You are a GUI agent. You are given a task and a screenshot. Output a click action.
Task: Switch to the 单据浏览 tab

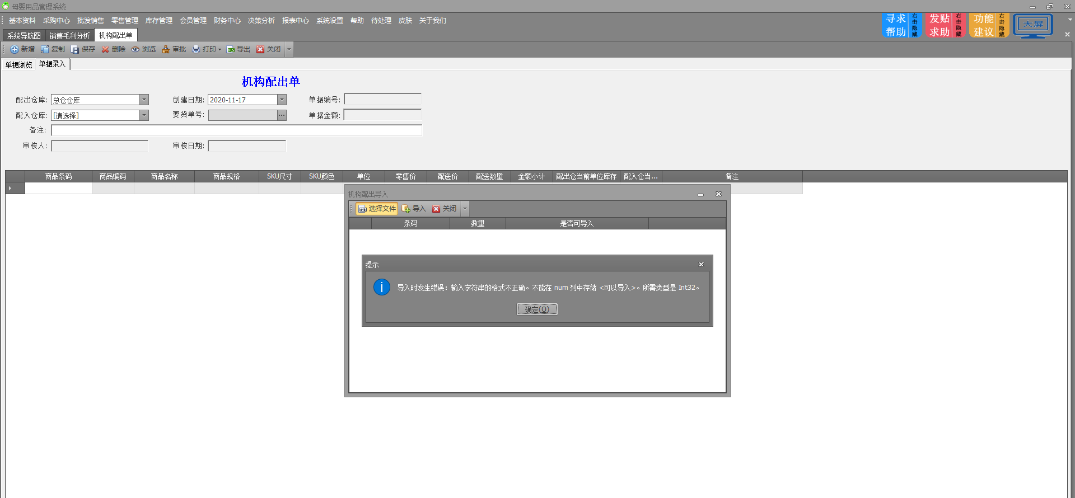19,65
